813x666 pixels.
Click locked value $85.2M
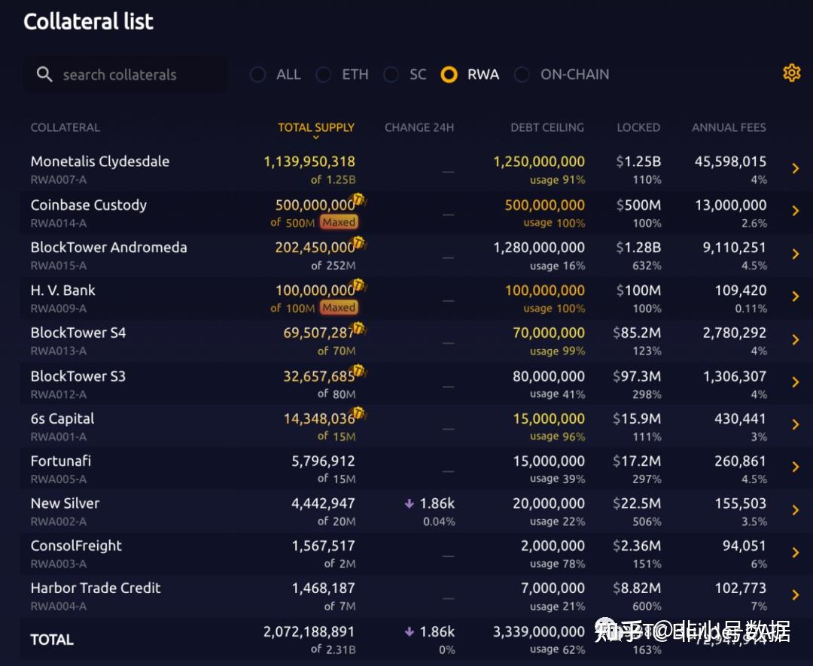(638, 333)
